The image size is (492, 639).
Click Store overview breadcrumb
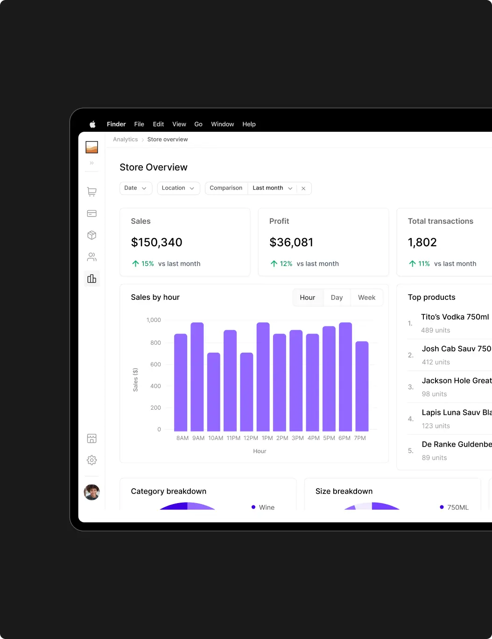pos(168,139)
